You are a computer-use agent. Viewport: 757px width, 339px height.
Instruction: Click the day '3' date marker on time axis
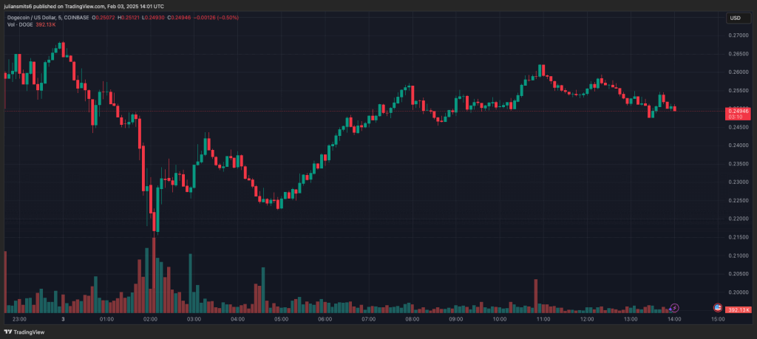pos(63,319)
